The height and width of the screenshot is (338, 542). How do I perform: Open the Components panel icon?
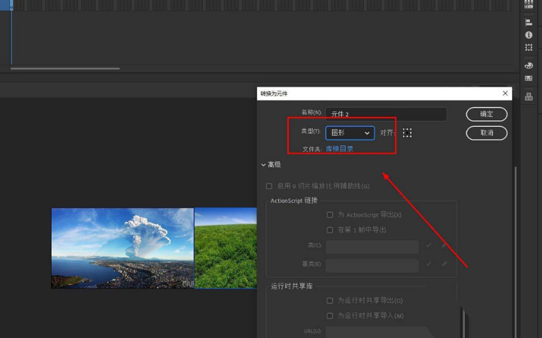click(x=529, y=96)
